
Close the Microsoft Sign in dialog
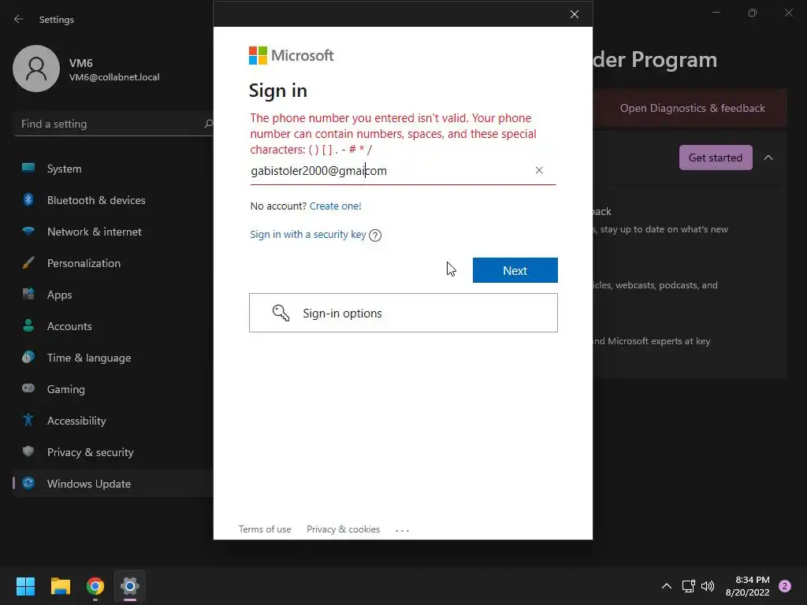pos(575,14)
